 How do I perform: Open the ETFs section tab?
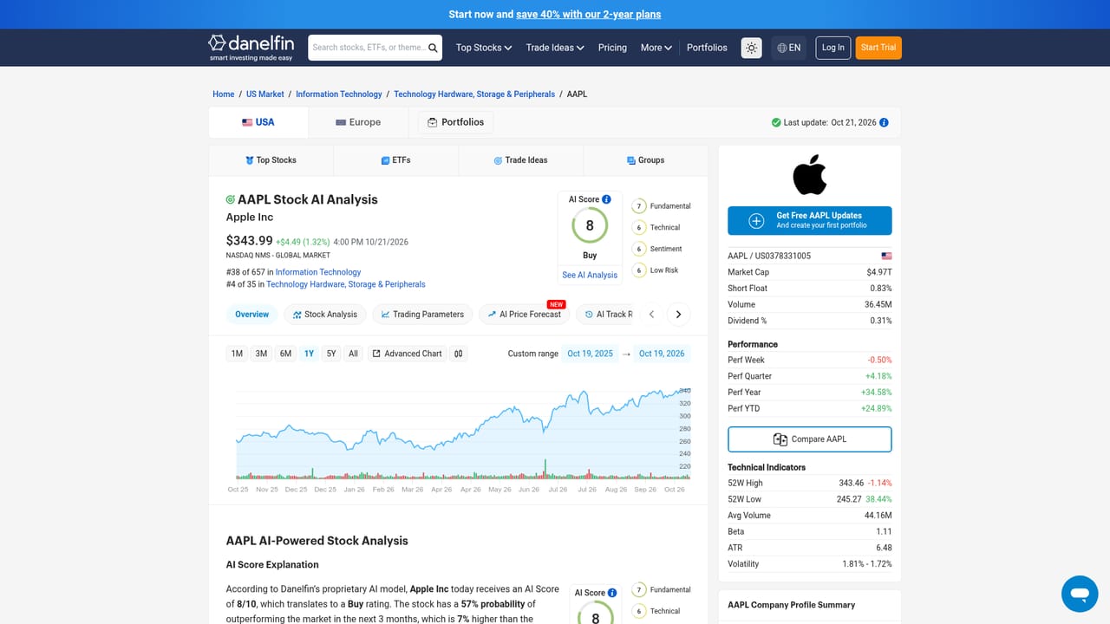(395, 160)
